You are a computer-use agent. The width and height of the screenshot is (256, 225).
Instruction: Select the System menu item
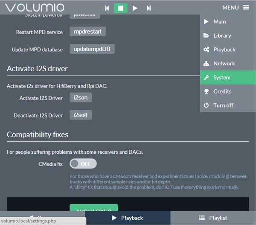(227, 77)
